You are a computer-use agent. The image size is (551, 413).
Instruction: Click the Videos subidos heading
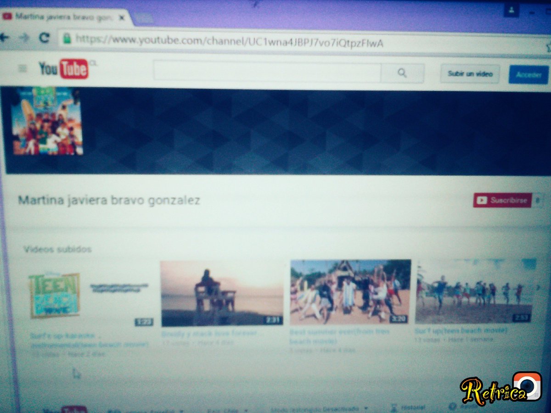click(57, 249)
